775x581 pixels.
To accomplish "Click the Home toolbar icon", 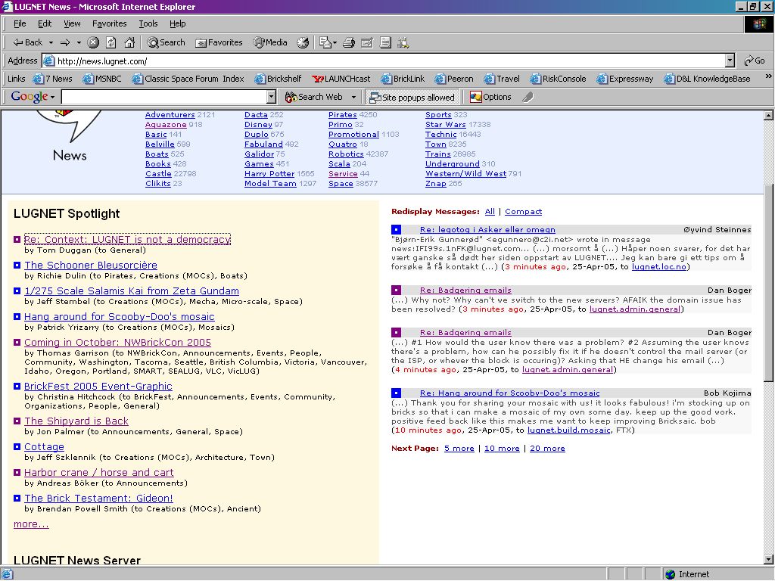I will pos(129,42).
